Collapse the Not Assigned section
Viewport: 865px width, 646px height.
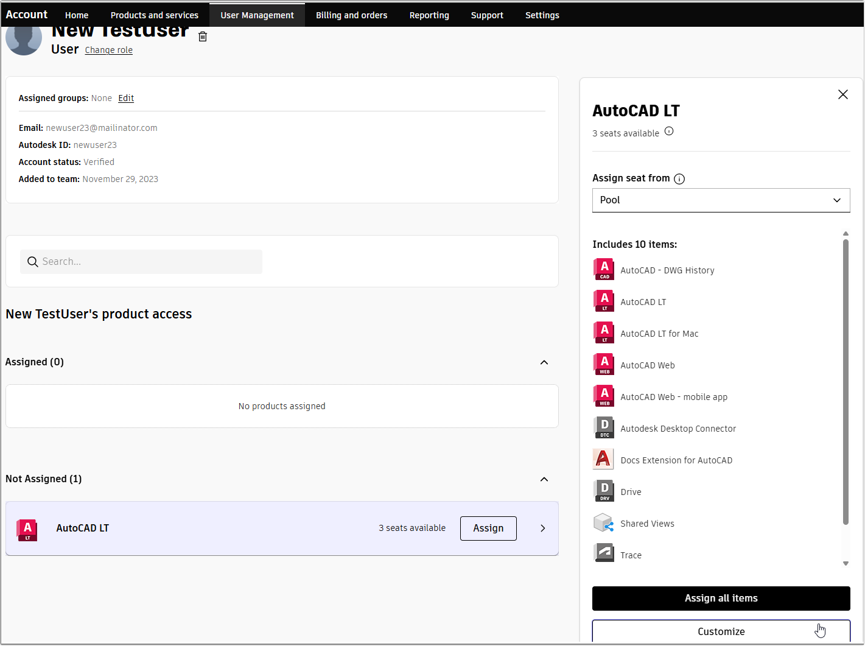pos(544,479)
